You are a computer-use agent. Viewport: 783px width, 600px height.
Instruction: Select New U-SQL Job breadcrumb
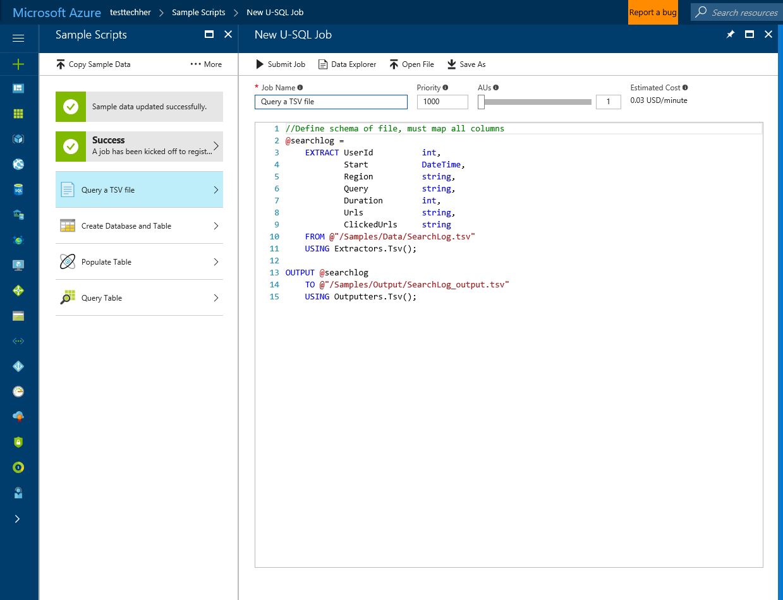click(275, 13)
